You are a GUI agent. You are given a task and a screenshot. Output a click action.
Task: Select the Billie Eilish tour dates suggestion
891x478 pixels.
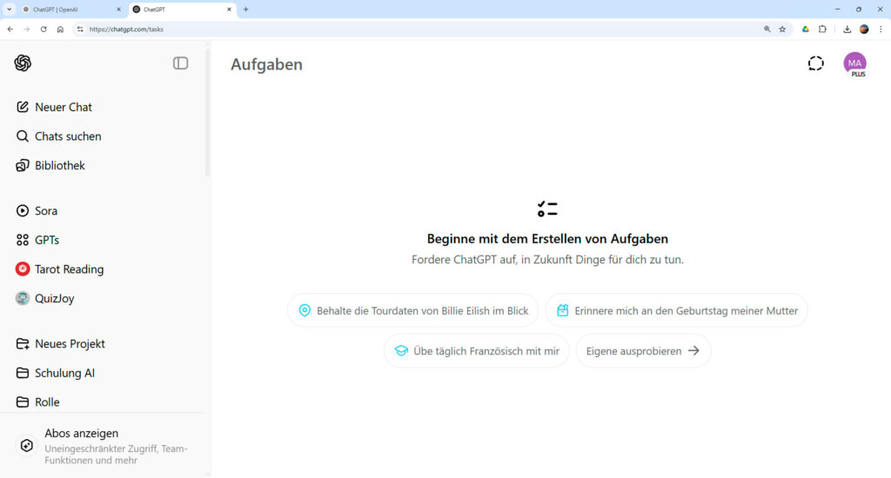pyautogui.click(x=413, y=310)
